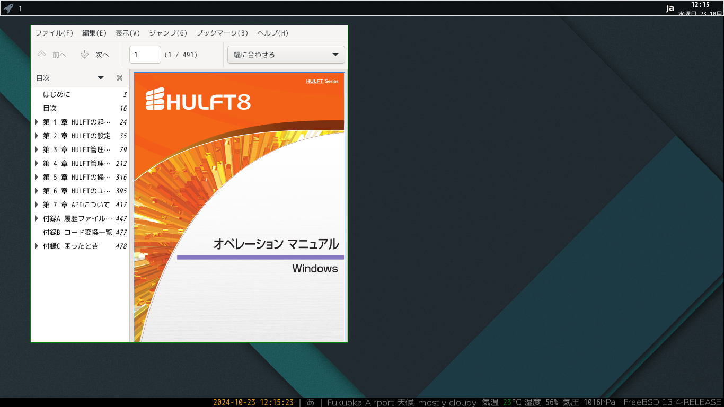Image resolution: width=724 pixels, height=407 pixels.
Task: Expand 第 6 章 HULFTのユ… tree node
Action: 37,191
